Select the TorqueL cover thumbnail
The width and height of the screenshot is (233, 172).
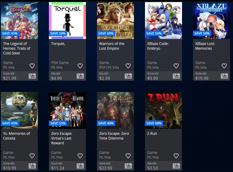[x=67, y=21]
